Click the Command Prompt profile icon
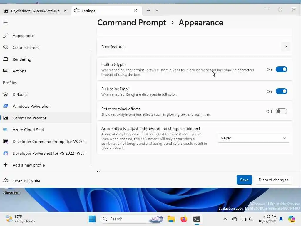The image size is (301, 226). click(6, 118)
